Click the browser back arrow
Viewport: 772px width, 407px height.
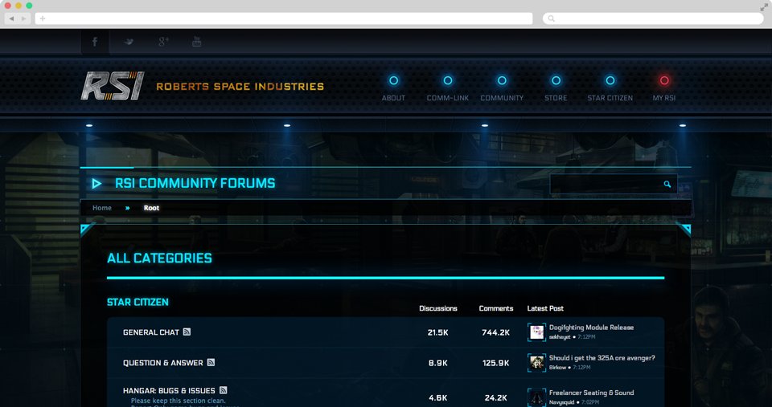pos(12,18)
